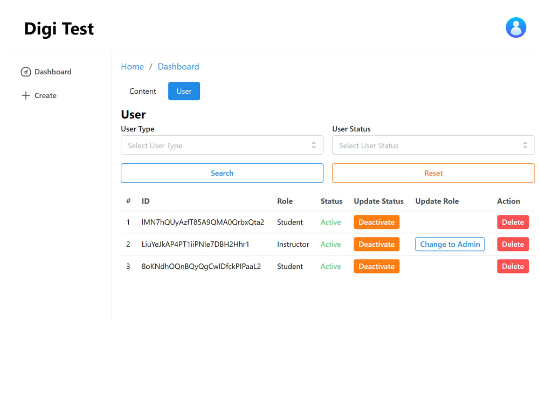Screen dimensions: 539x404
Task: Switch to the Content tab
Action: [142, 91]
